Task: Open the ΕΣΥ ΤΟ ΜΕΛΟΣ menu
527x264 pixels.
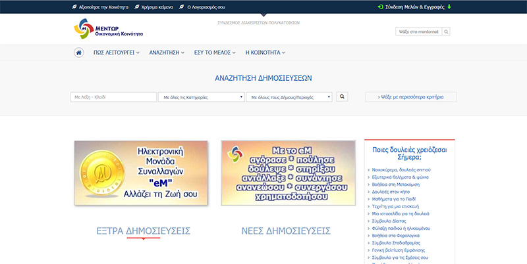Action: pos(215,53)
